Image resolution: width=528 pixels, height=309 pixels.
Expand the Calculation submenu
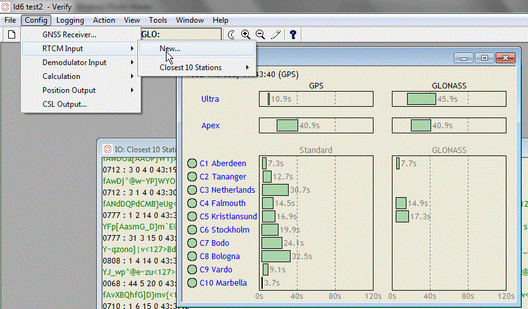[81, 76]
